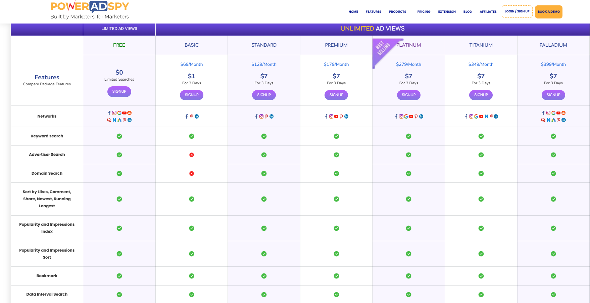
Task: Open the Products menu in navigation
Action: point(397,12)
